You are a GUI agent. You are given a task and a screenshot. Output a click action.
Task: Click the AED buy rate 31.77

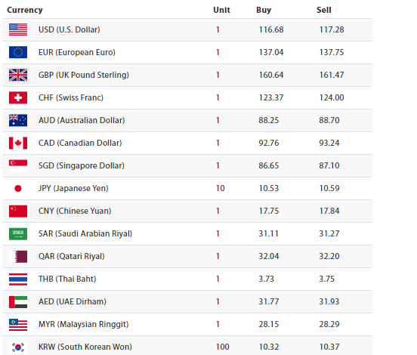269,301
